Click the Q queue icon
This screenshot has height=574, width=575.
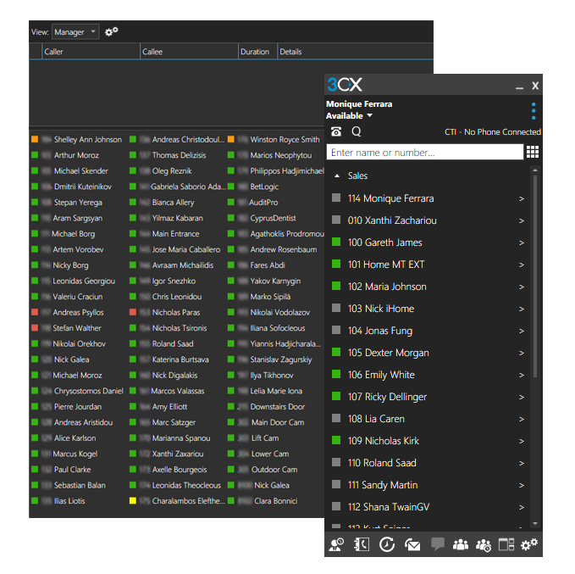pos(357,132)
